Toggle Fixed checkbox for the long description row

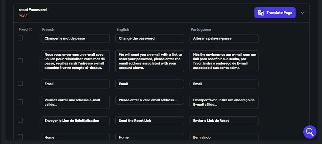(20, 61)
